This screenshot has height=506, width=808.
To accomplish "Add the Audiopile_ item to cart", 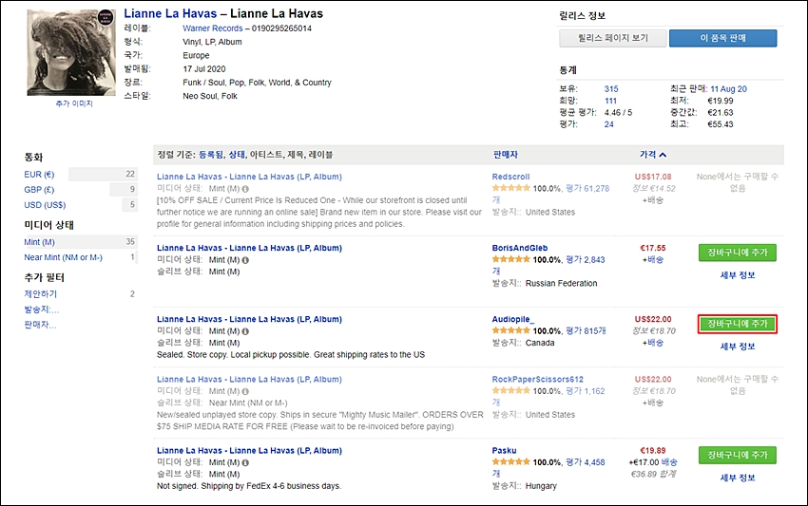I will click(x=738, y=325).
